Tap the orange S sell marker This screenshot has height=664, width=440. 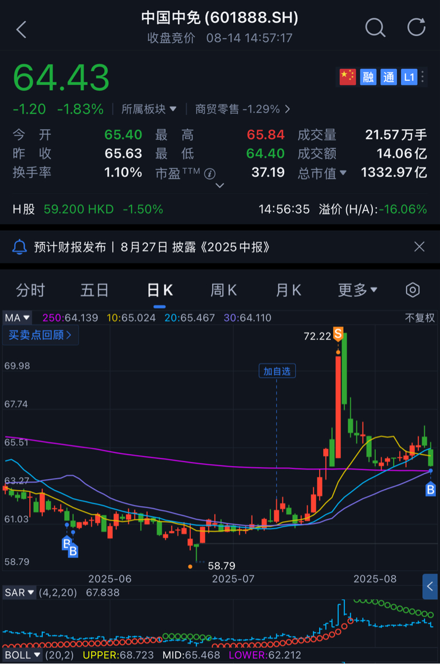click(x=337, y=333)
